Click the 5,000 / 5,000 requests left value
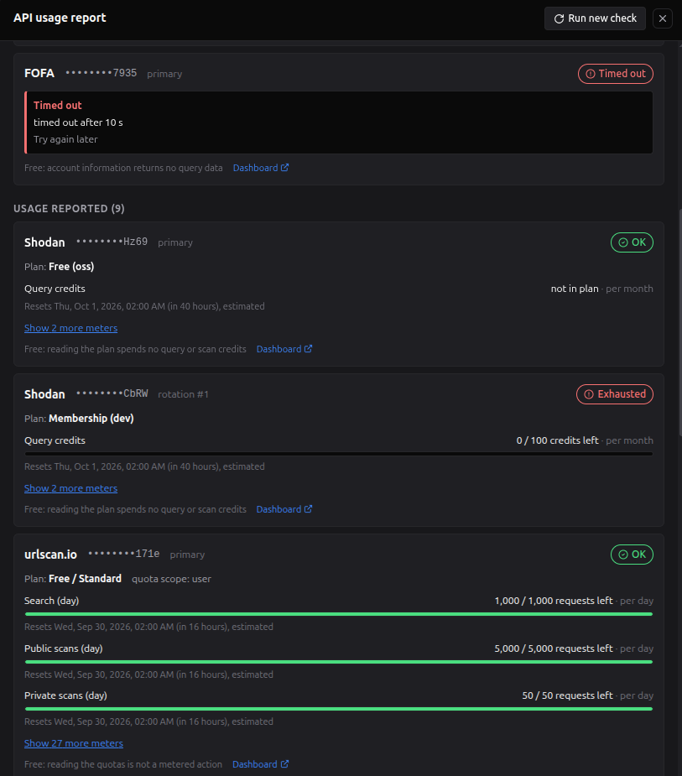Screen dimensions: 682x776 554,648
